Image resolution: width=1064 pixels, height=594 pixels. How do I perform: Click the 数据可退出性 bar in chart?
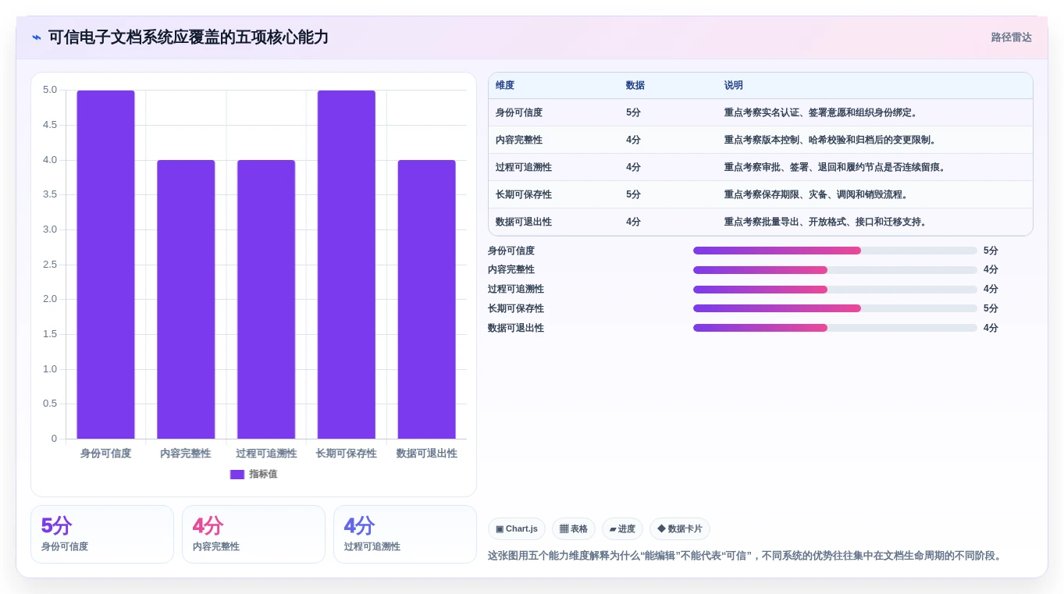click(426, 300)
